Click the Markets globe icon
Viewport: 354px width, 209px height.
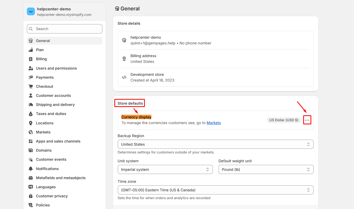31,132
